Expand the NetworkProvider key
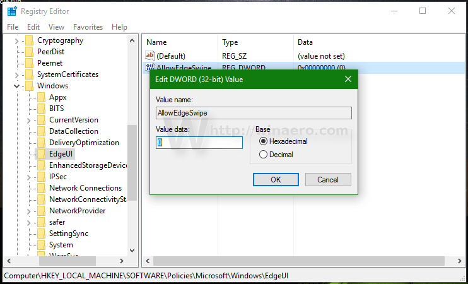Image resolution: width=468 pixels, height=284 pixels. coord(28,211)
